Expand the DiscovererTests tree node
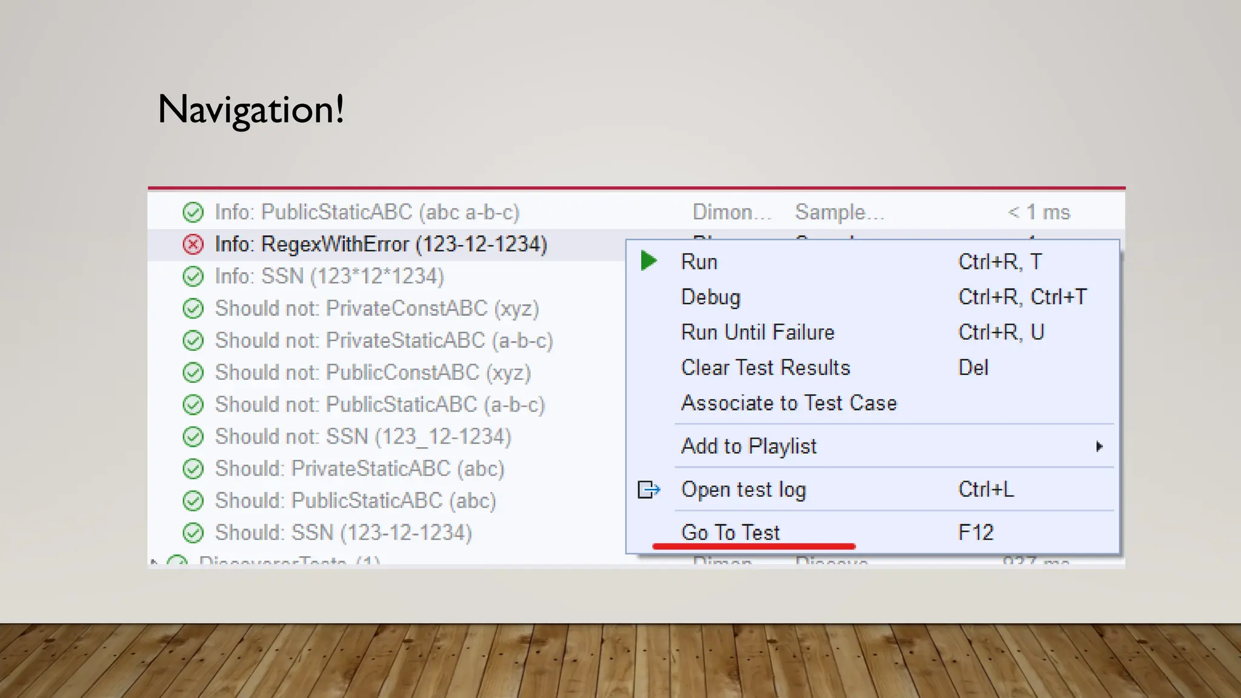 (155, 562)
